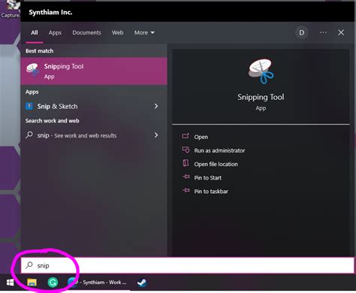Click the Pin to taskbar pin icon
Viewport: 356px width, 293px height.
(186, 190)
